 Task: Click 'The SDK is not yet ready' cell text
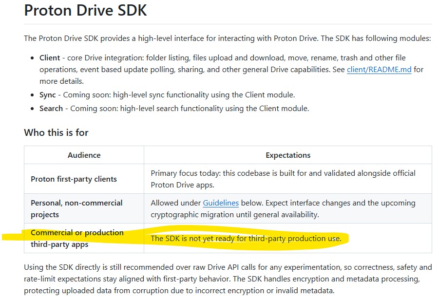pyautogui.click(x=246, y=239)
